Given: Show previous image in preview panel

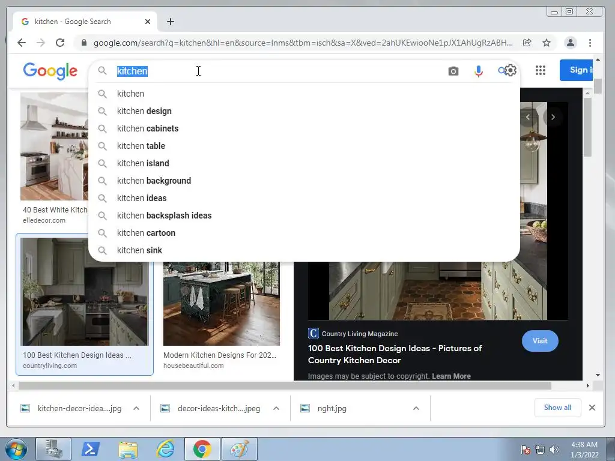Looking at the screenshot, I should [x=528, y=117].
